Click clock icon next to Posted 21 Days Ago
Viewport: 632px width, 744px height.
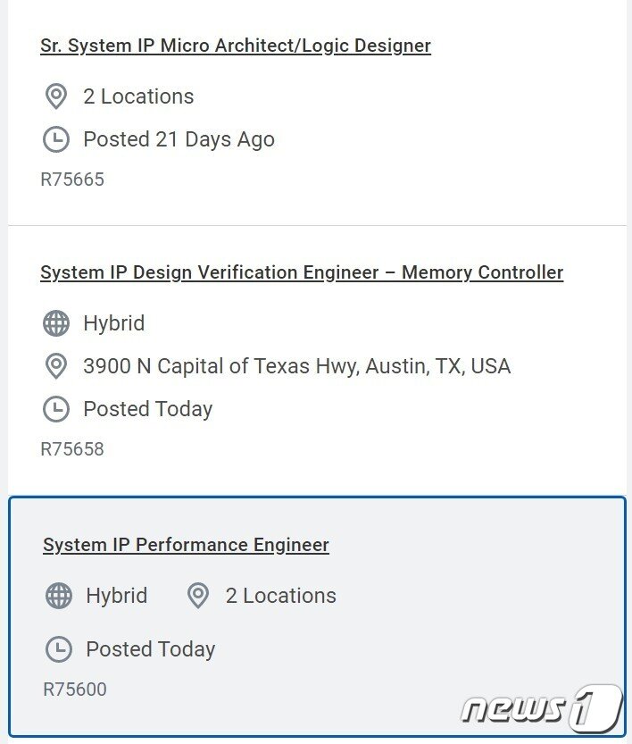pos(56,139)
